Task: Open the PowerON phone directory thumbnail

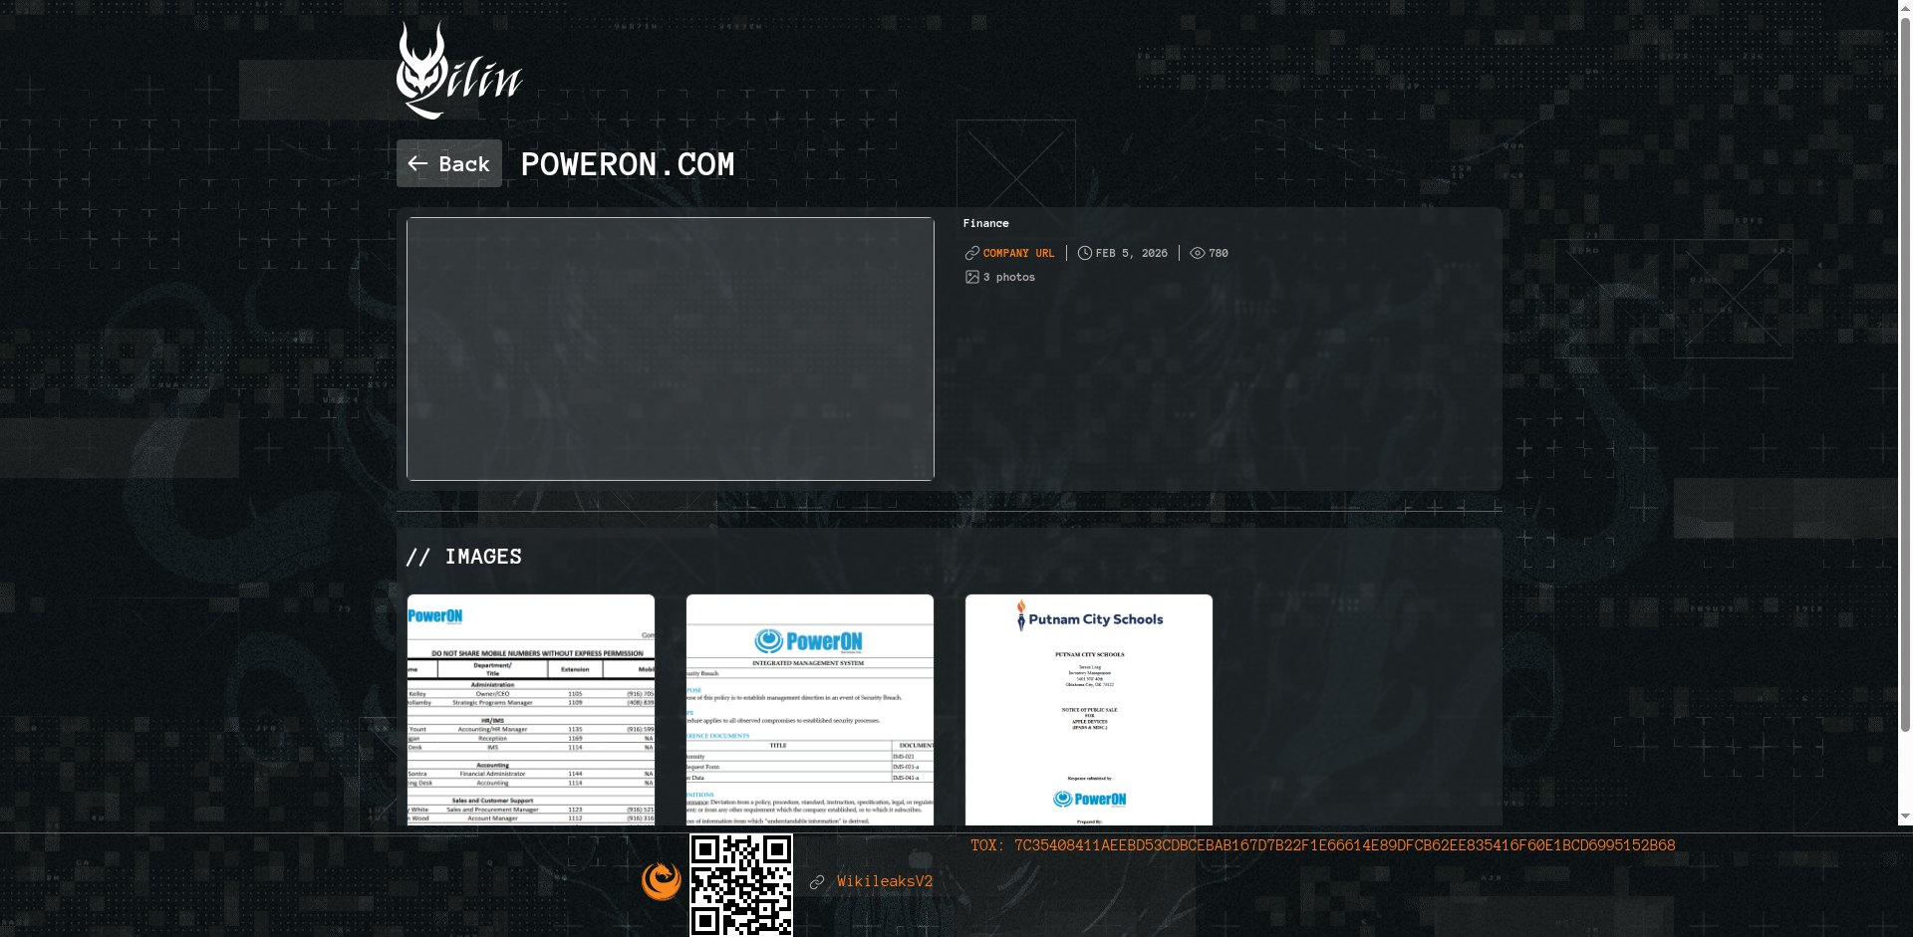Action: click(530, 709)
